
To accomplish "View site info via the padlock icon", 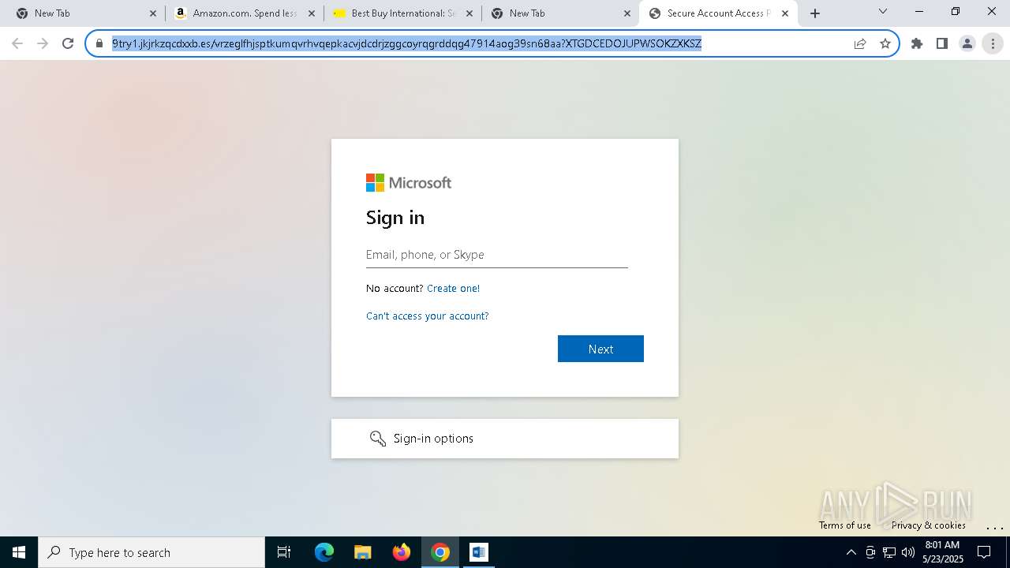I will pyautogui.click(x=99, y=44).
